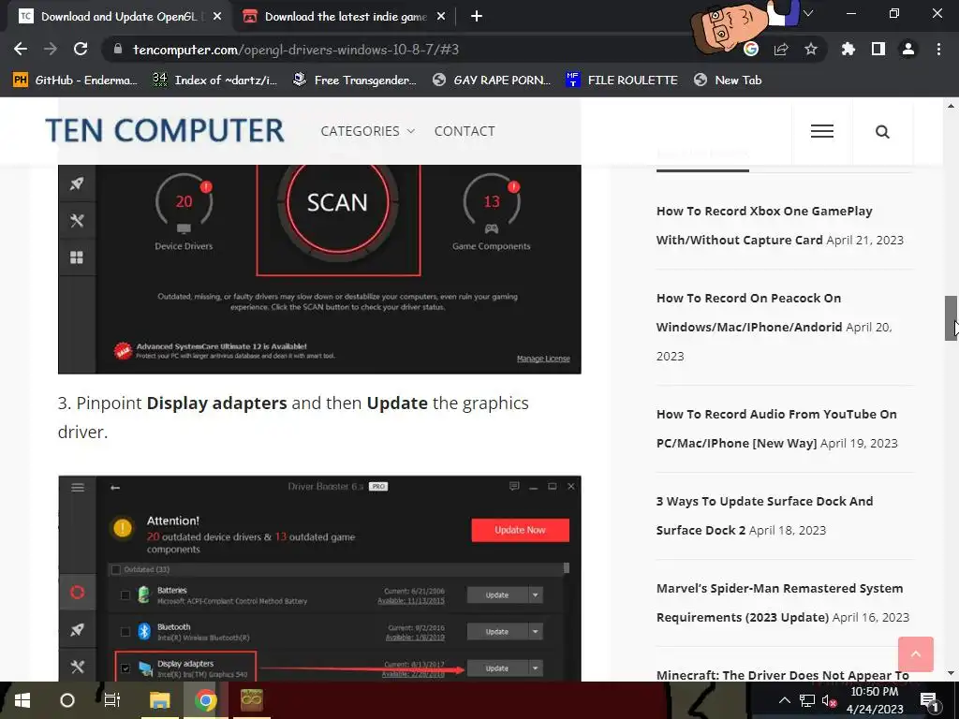The width and height of the screenshot is (959, 719).
Task: Expand Bluetooth Update dropdown arrow
Action: 535,632
